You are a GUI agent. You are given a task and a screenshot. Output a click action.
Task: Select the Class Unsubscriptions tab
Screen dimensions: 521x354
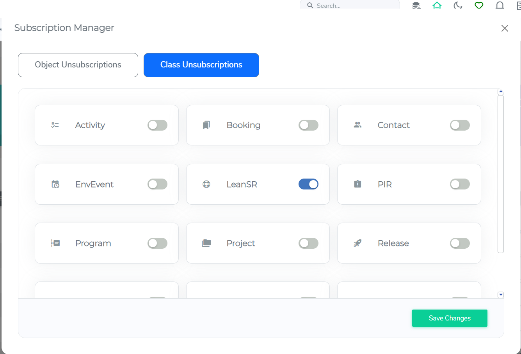click(201, 65)
